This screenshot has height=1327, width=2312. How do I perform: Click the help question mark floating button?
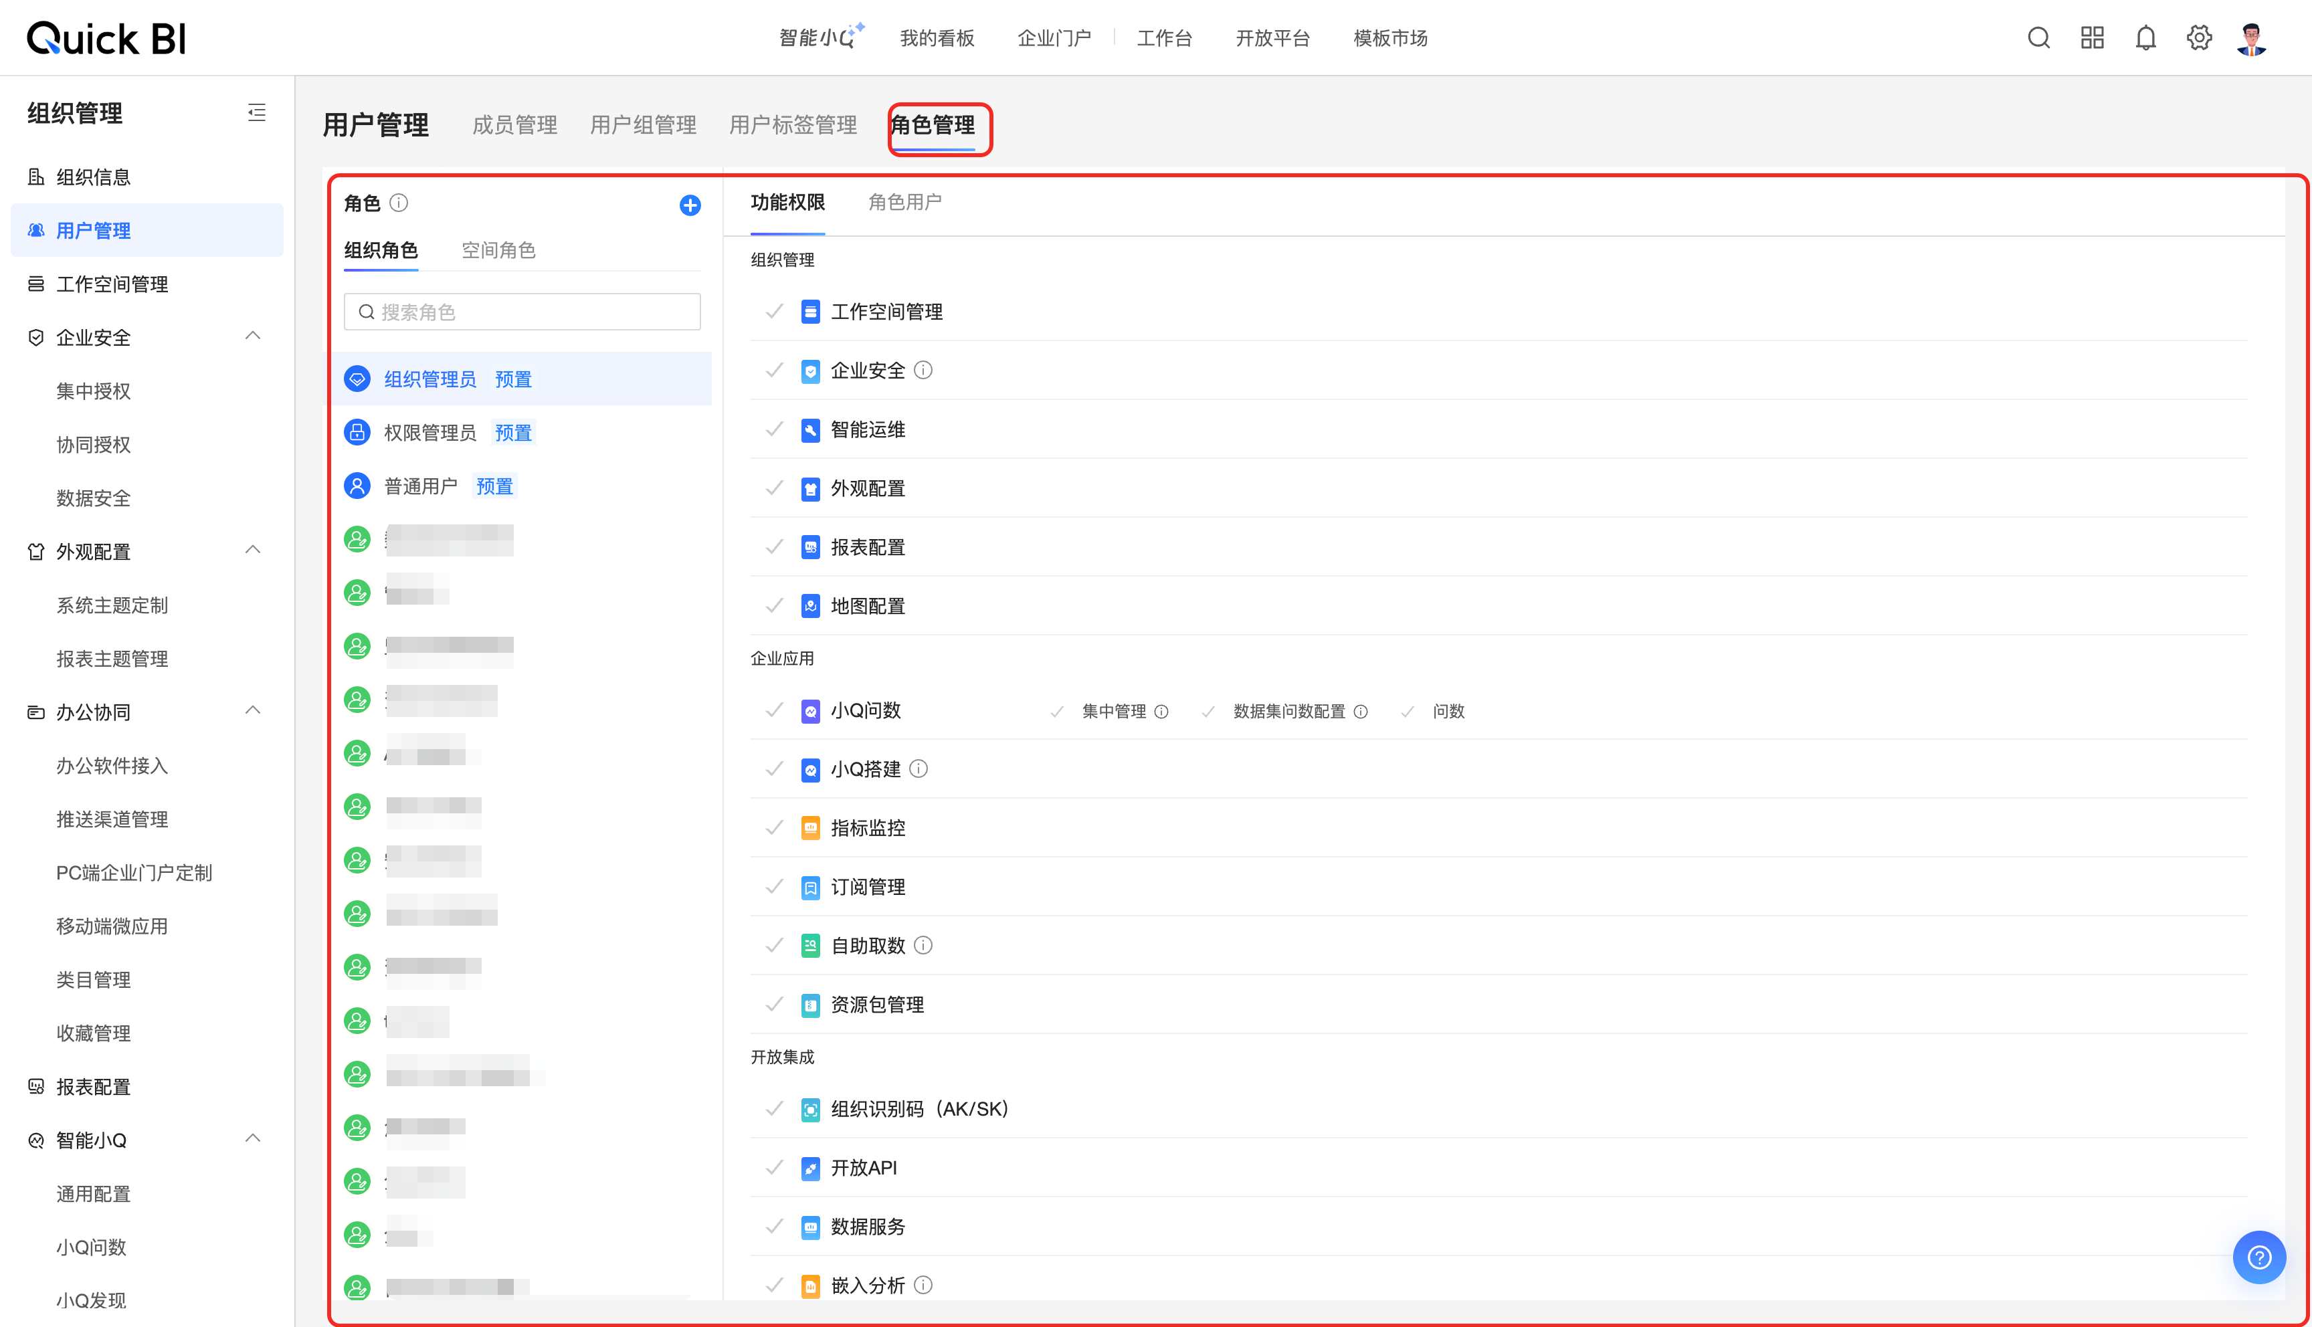pos(2258,1257)
